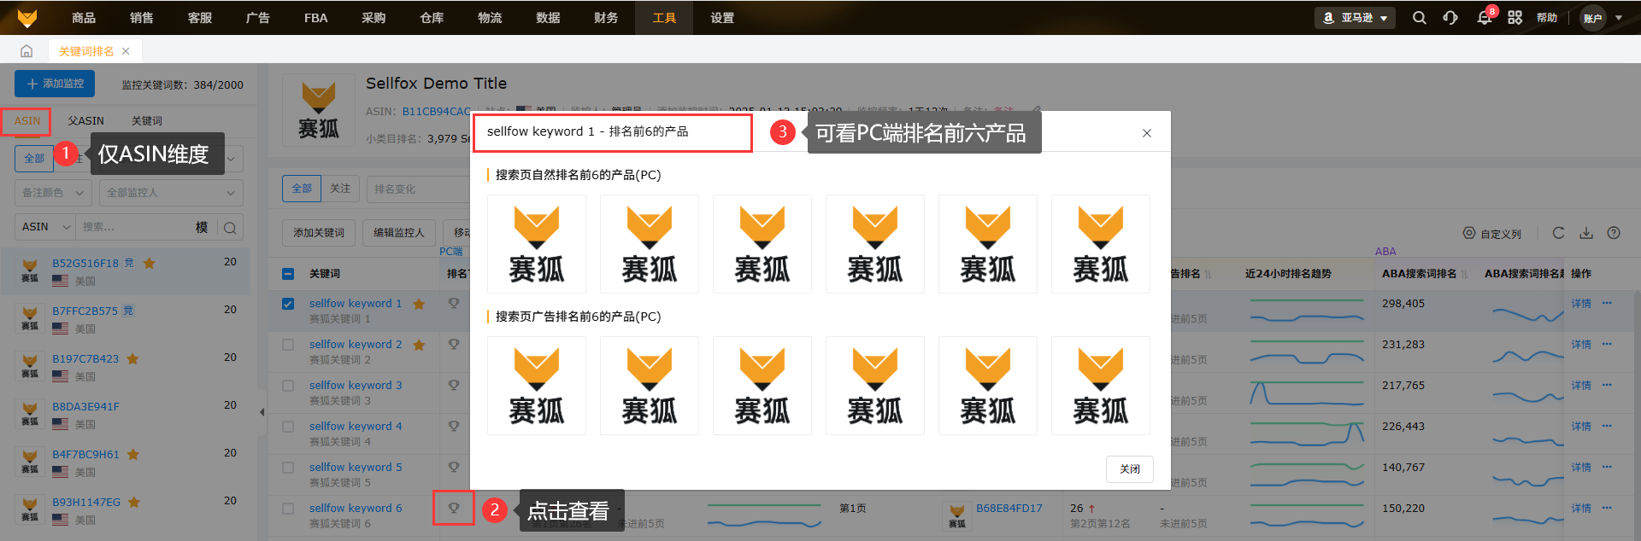Image resolution: width=1641 pixels, height=541 pixels.
Task: Toggle the star for ASIN B197C7B423
Action: [132, 358]
